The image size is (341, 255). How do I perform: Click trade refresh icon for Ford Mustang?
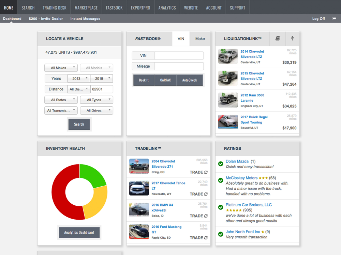click(206, 238)
